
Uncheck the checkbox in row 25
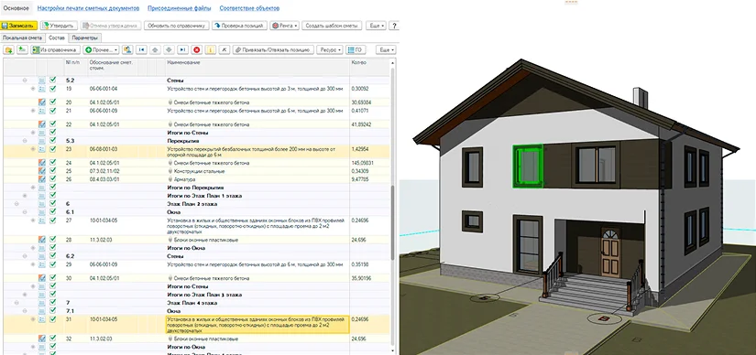(x=53, y=171)
